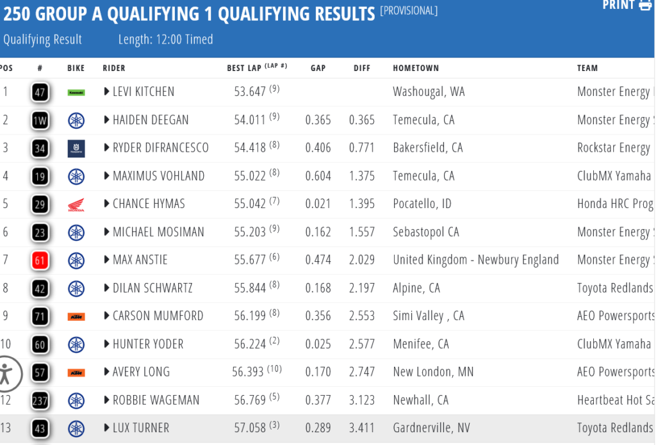The image size is (656, 445).
Task: Click Carson Mumford's KTM bike logo
Action: [76, 316]
